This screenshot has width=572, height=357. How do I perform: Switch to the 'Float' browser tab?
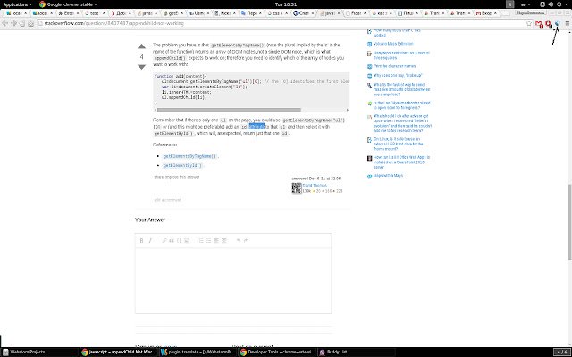coord(356,13)
